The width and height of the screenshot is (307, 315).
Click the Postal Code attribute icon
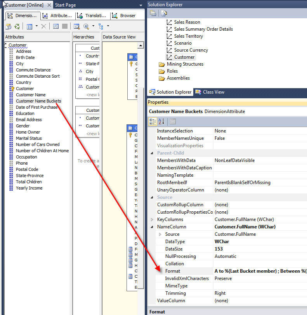coord(11,170)
